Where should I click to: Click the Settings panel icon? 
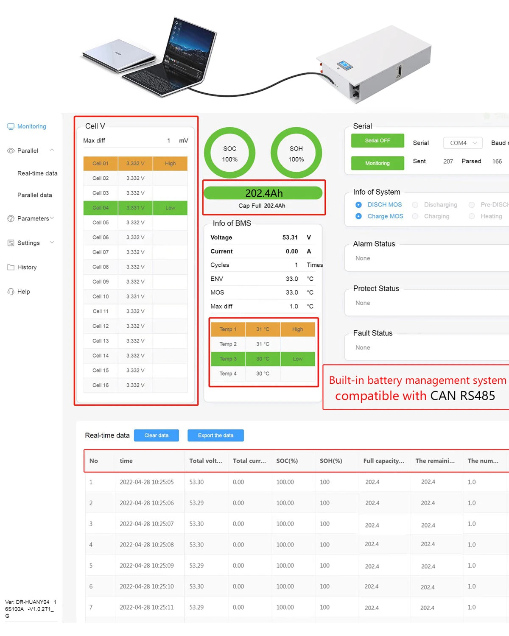(x=11, y=243)
